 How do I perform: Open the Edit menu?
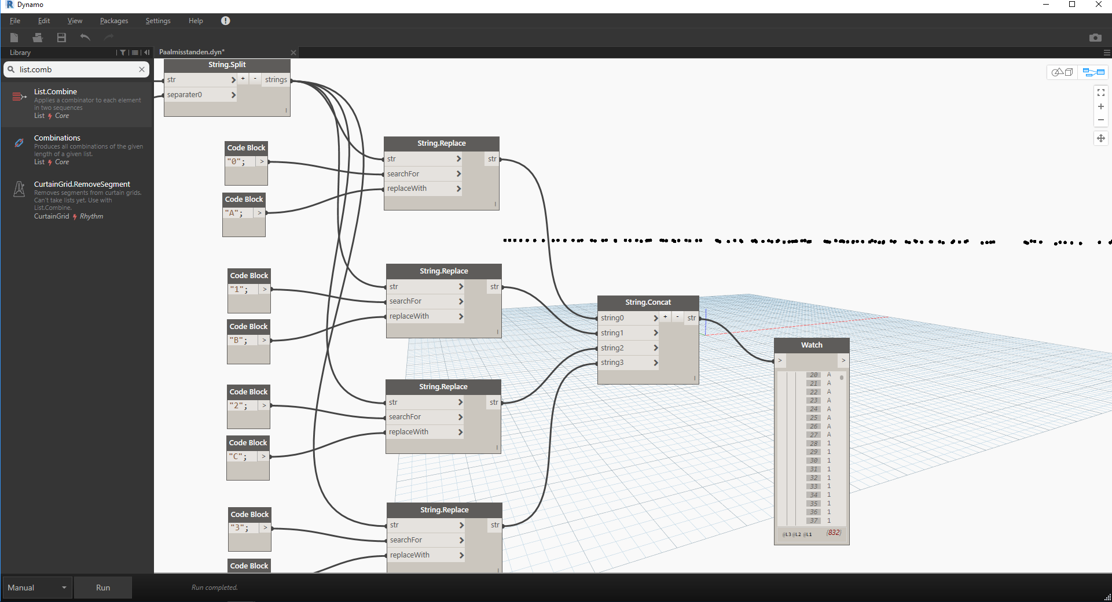pyautogui.click(x=44, y=21)
